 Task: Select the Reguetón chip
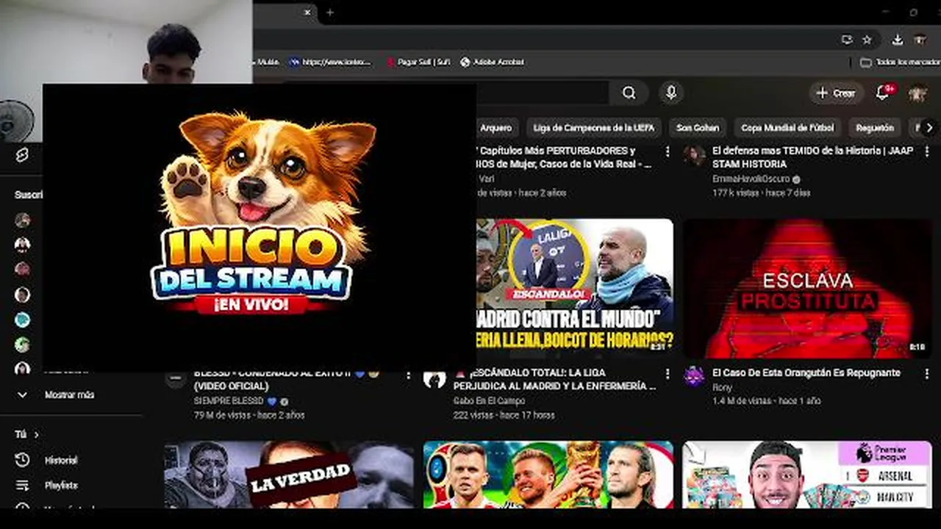(x=874, y=128)
